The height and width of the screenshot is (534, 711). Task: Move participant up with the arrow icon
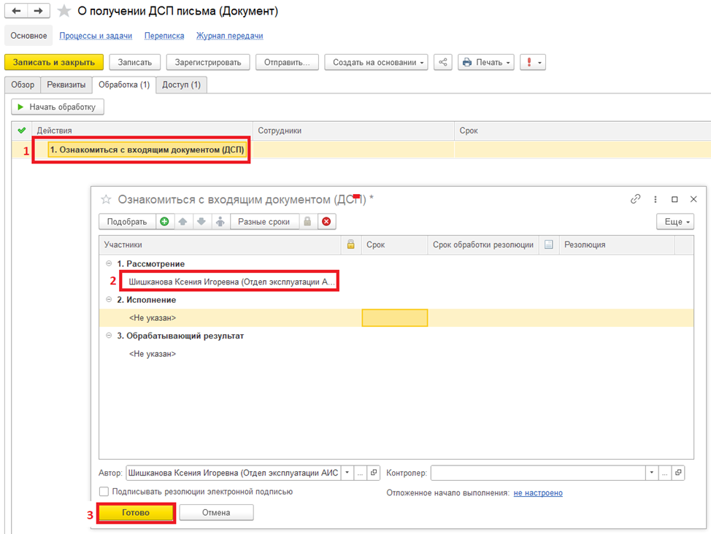[182, 222]
